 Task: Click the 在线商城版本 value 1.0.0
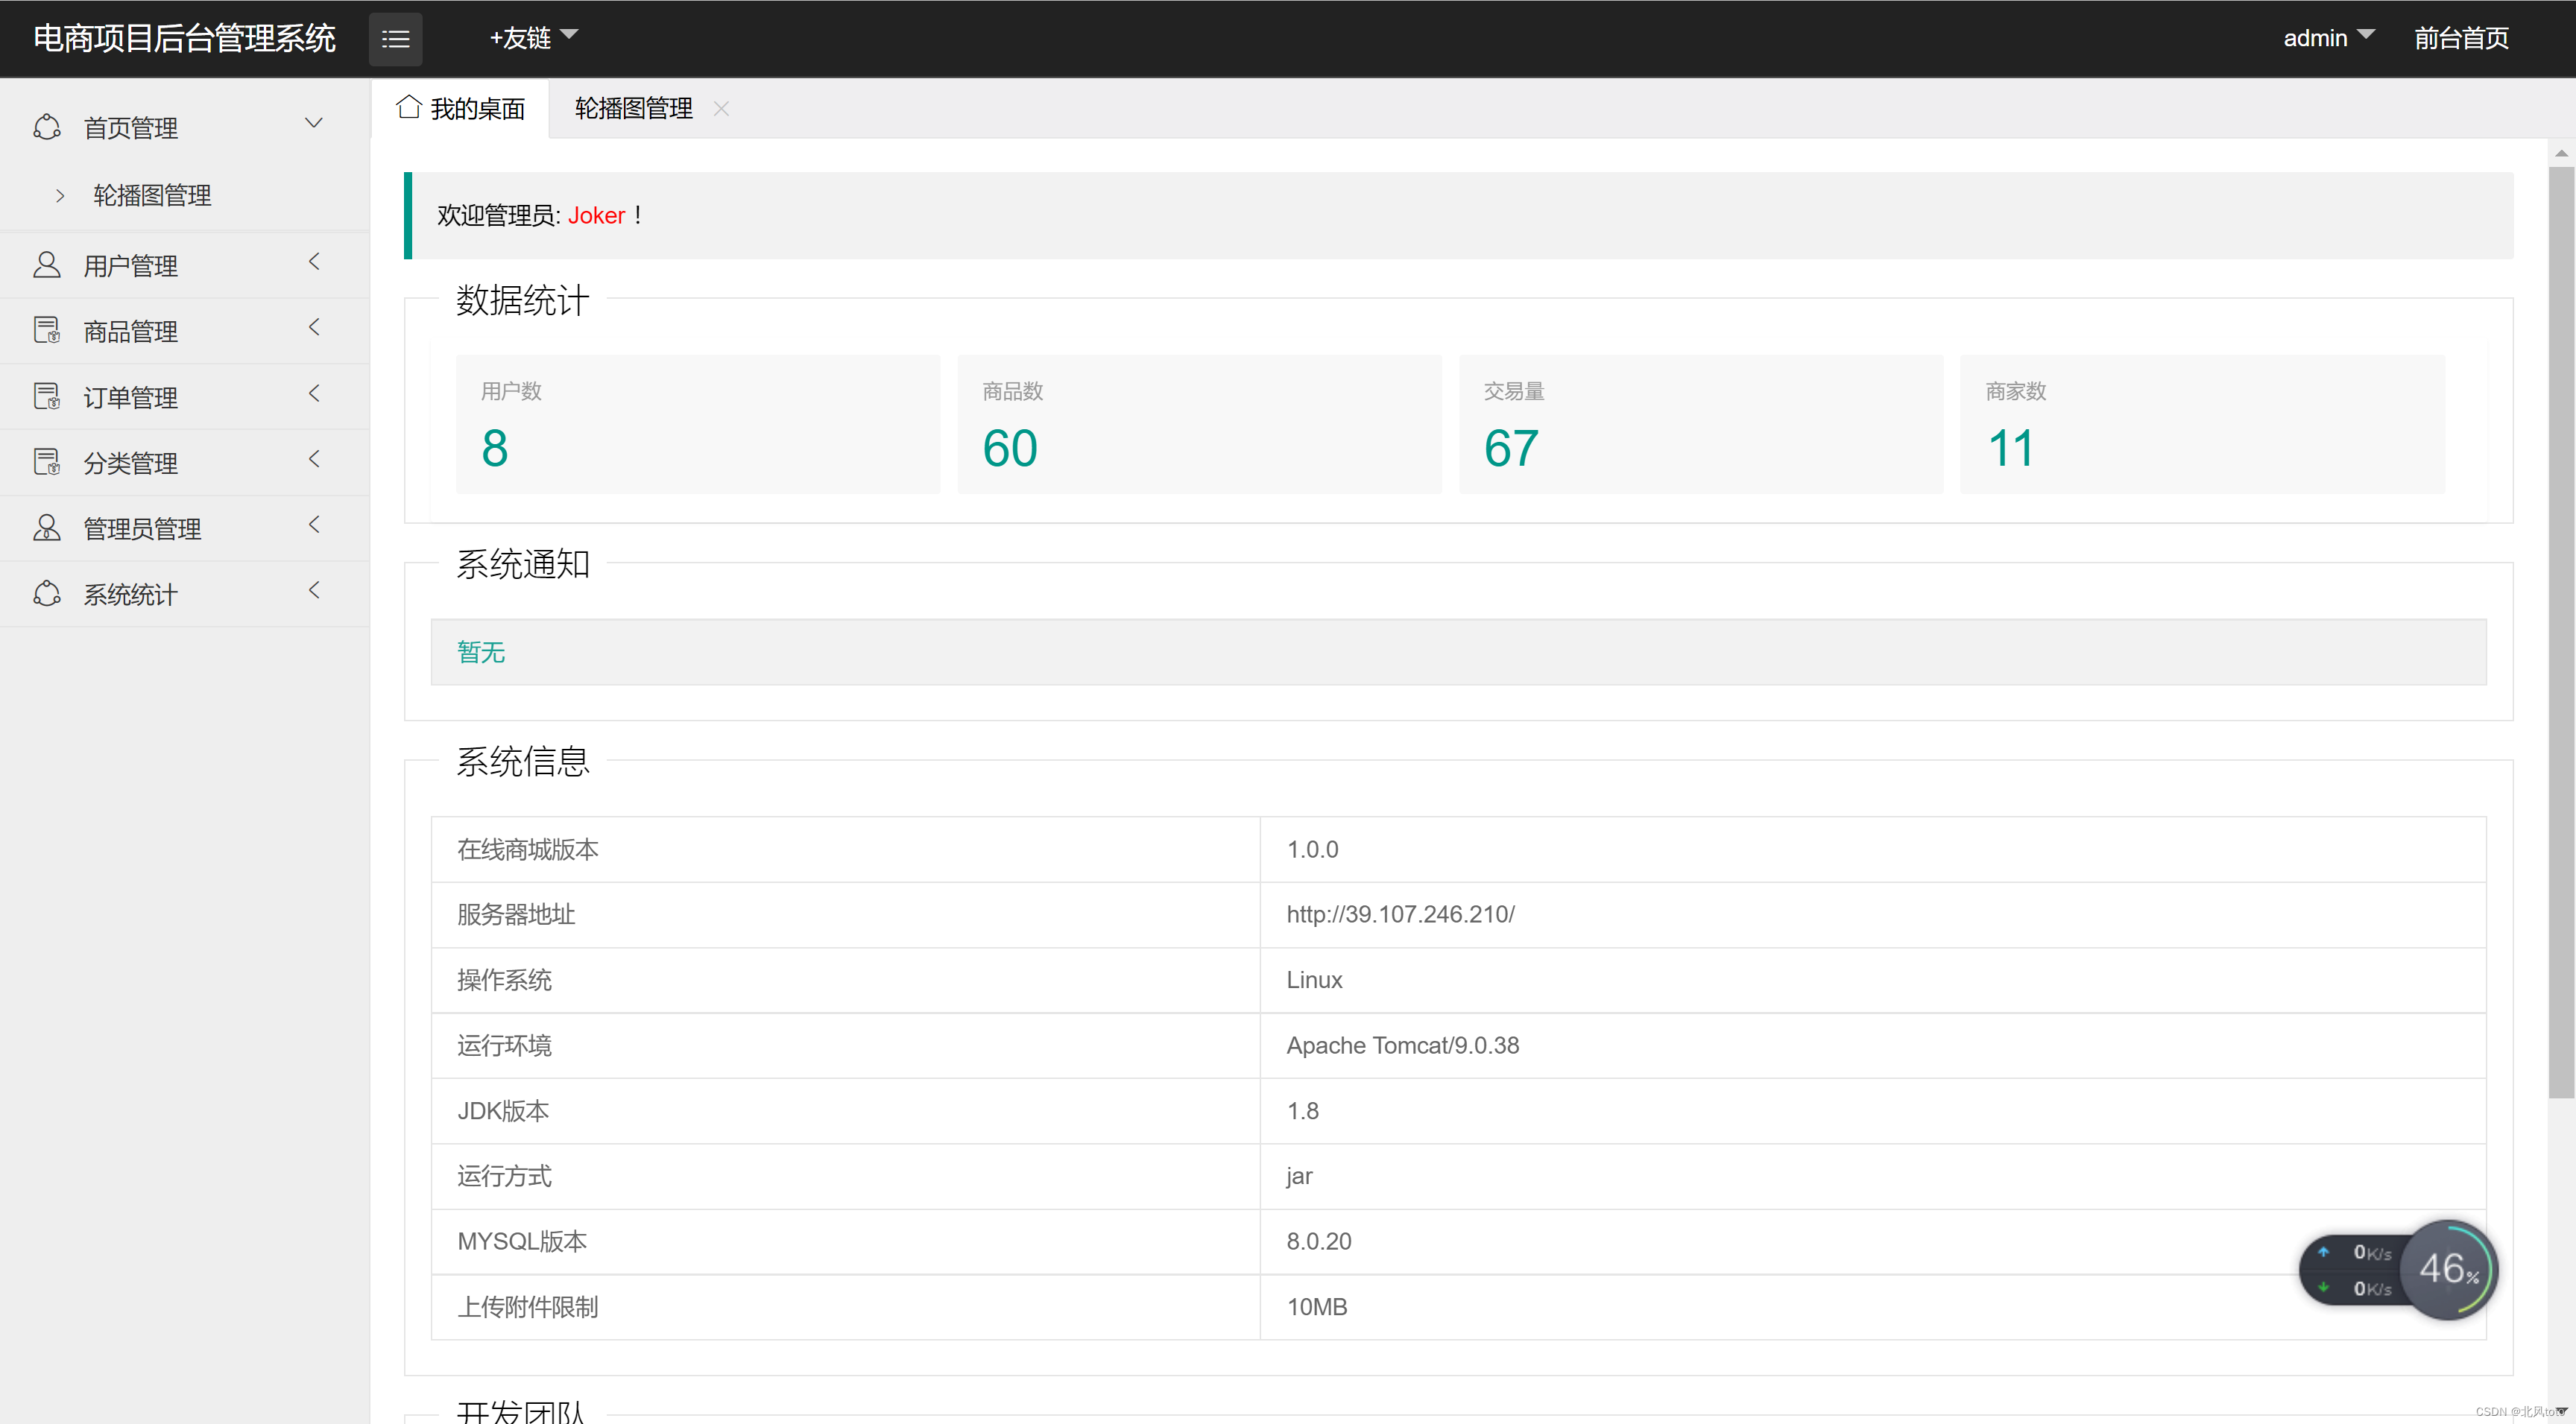tap(1312, 849)
